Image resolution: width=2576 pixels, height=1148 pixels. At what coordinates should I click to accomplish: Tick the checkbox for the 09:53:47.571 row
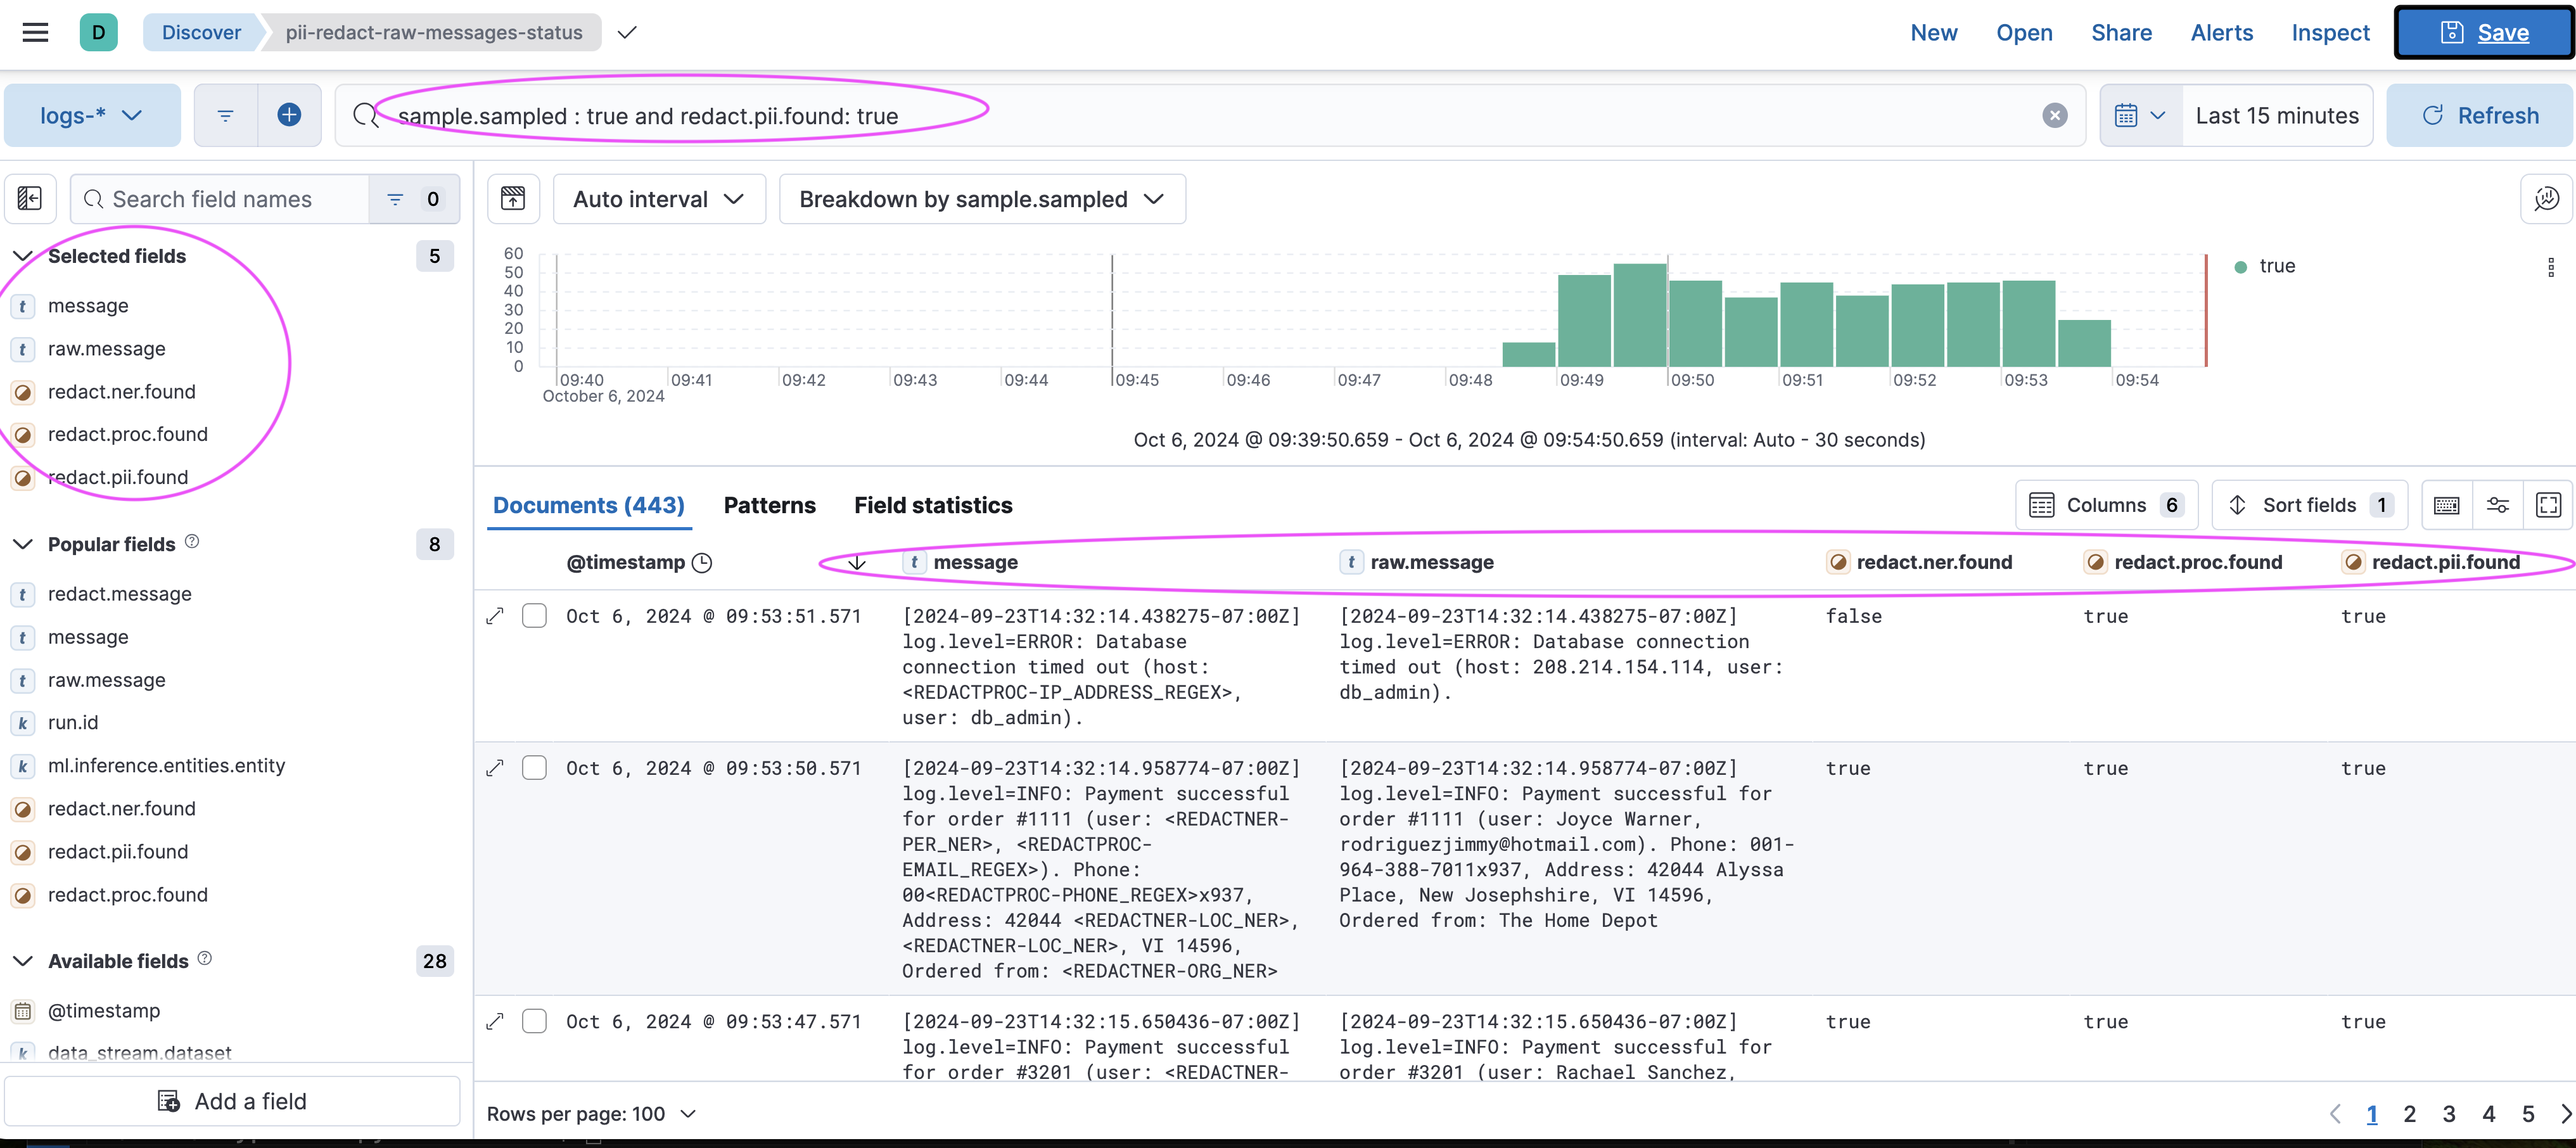534,1021
